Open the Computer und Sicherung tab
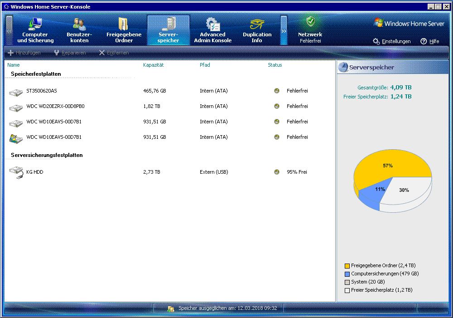 35,30
